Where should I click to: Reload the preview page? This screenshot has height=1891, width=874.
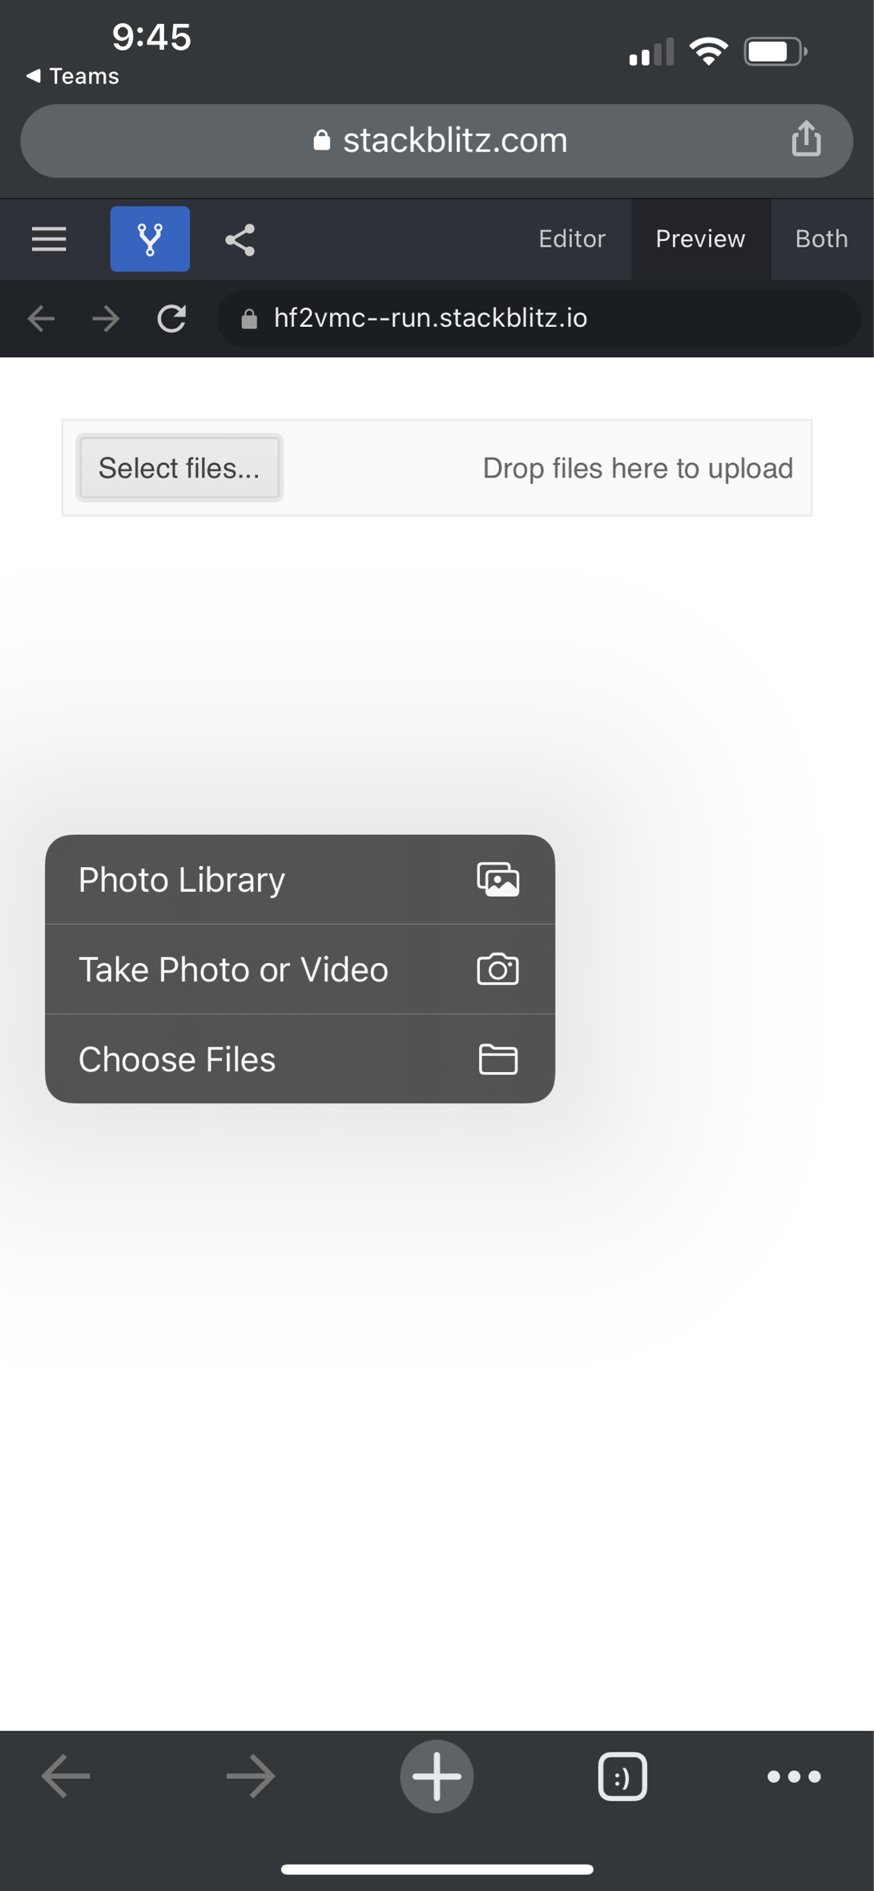pos(172,318)
